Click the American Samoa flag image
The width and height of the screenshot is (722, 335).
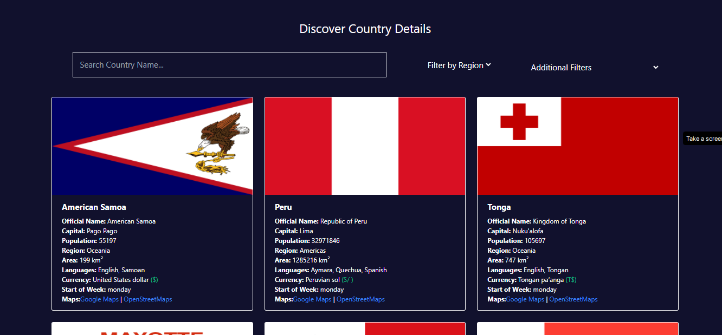tap(152, 146)
